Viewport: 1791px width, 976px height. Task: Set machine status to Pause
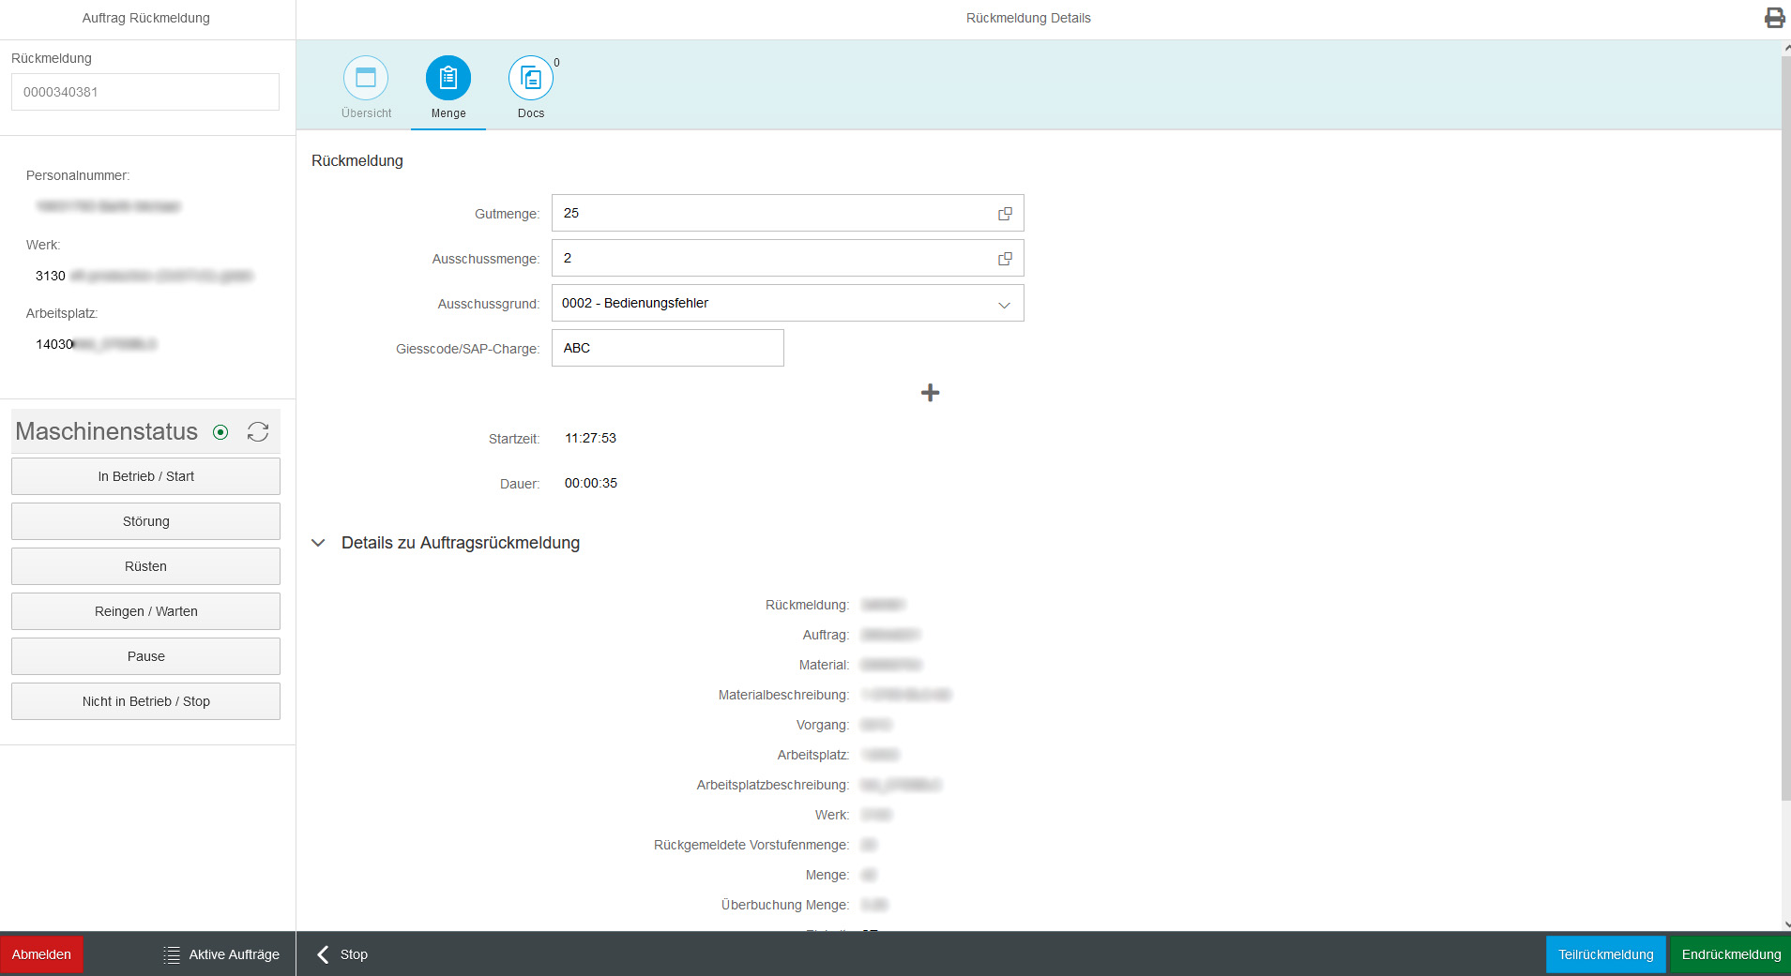[145, 656]
